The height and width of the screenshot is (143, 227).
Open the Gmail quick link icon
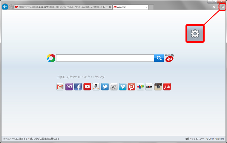point(60,87)
